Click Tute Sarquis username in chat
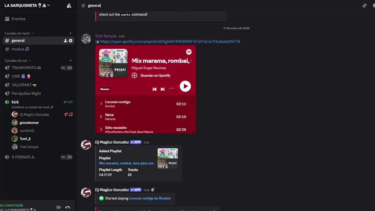Screen dimensions: 375x211 [106, 36]
